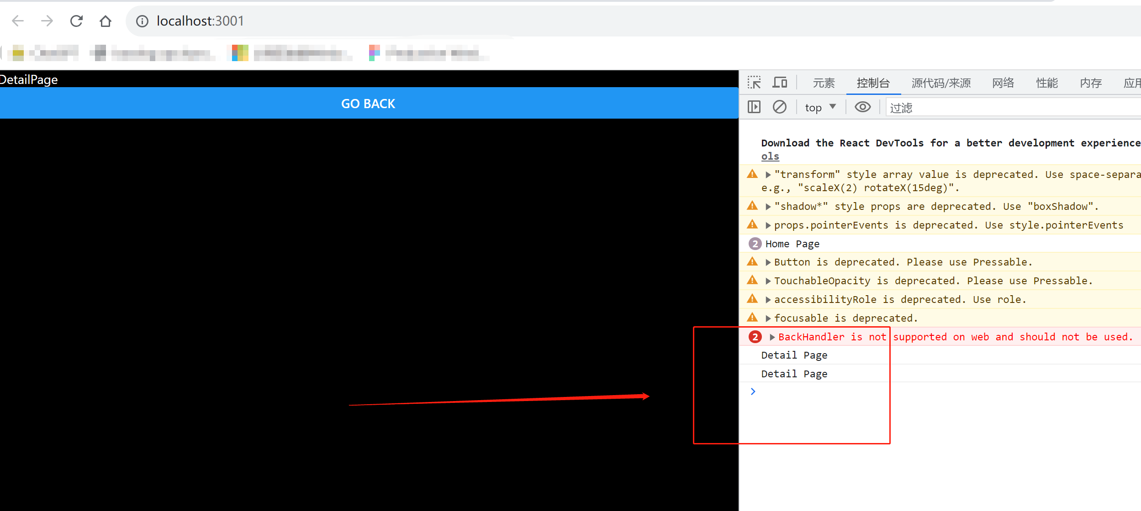The width and height of the screenshot is (1141, 511).
Task: Open the 元素 (Elements) panel tab
Action: pyautogui.click(x=824, y=83)
